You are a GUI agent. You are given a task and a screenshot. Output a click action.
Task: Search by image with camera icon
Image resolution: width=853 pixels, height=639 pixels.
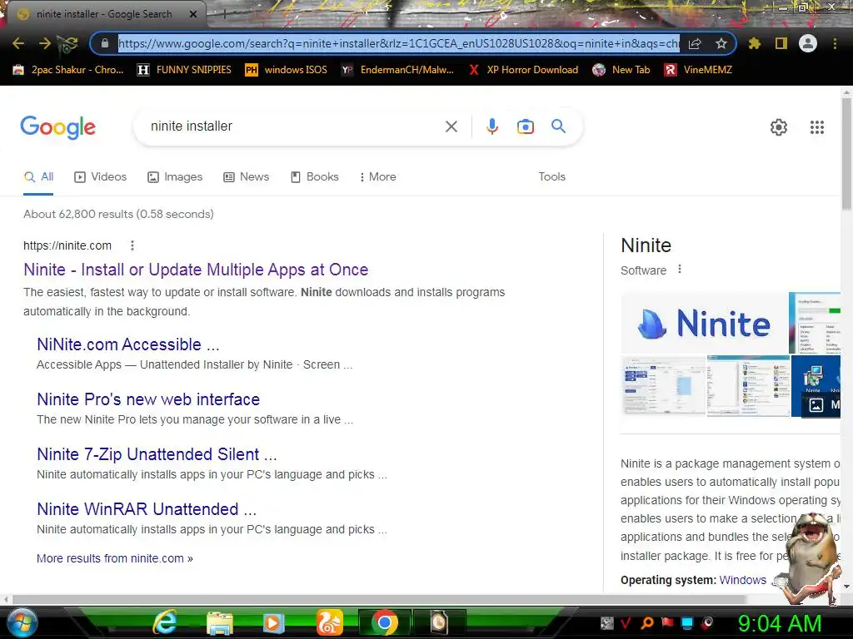526,126
